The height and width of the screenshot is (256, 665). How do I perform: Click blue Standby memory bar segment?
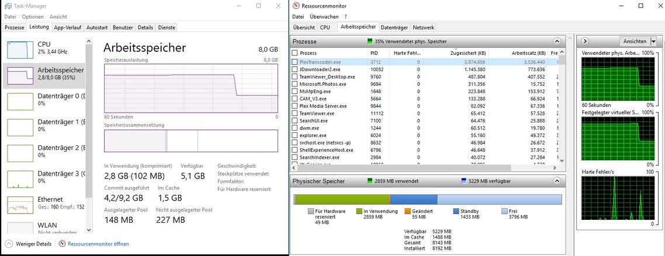414,199
